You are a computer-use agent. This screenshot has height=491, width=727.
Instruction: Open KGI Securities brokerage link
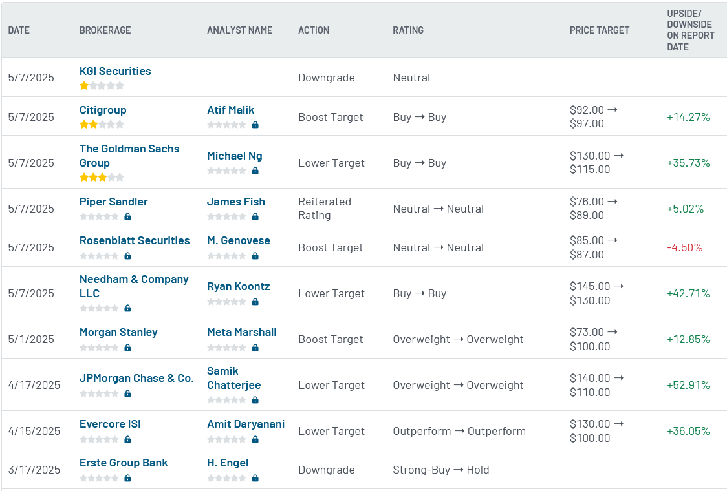115,71
